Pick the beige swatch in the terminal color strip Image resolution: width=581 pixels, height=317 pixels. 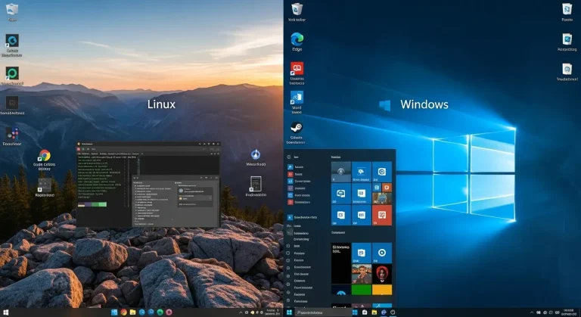82,204
